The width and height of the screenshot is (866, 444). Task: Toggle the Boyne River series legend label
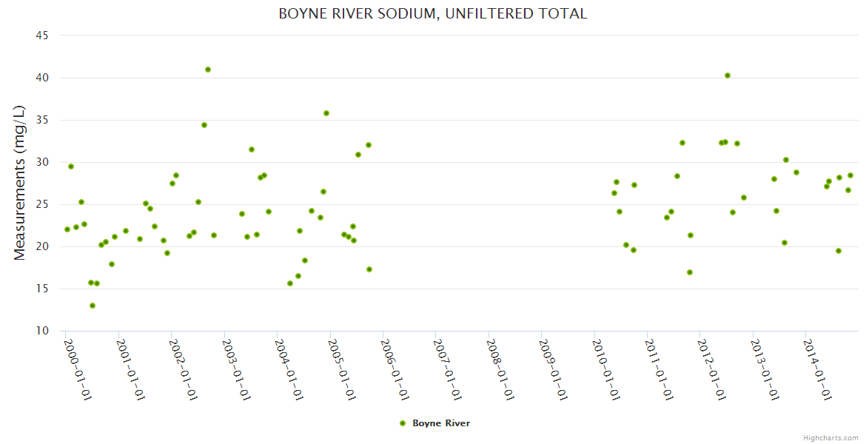click(441, 423)
